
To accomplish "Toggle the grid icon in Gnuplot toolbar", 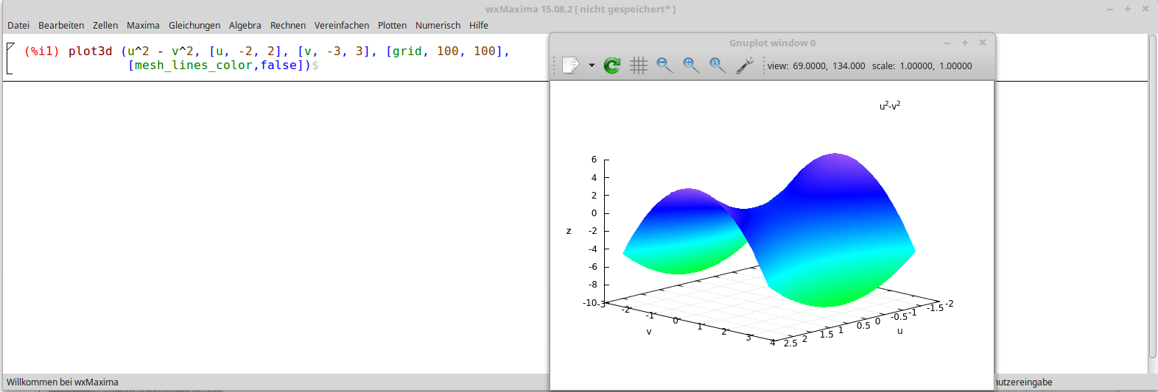I will pyautogui.click(x=639, y=65).
